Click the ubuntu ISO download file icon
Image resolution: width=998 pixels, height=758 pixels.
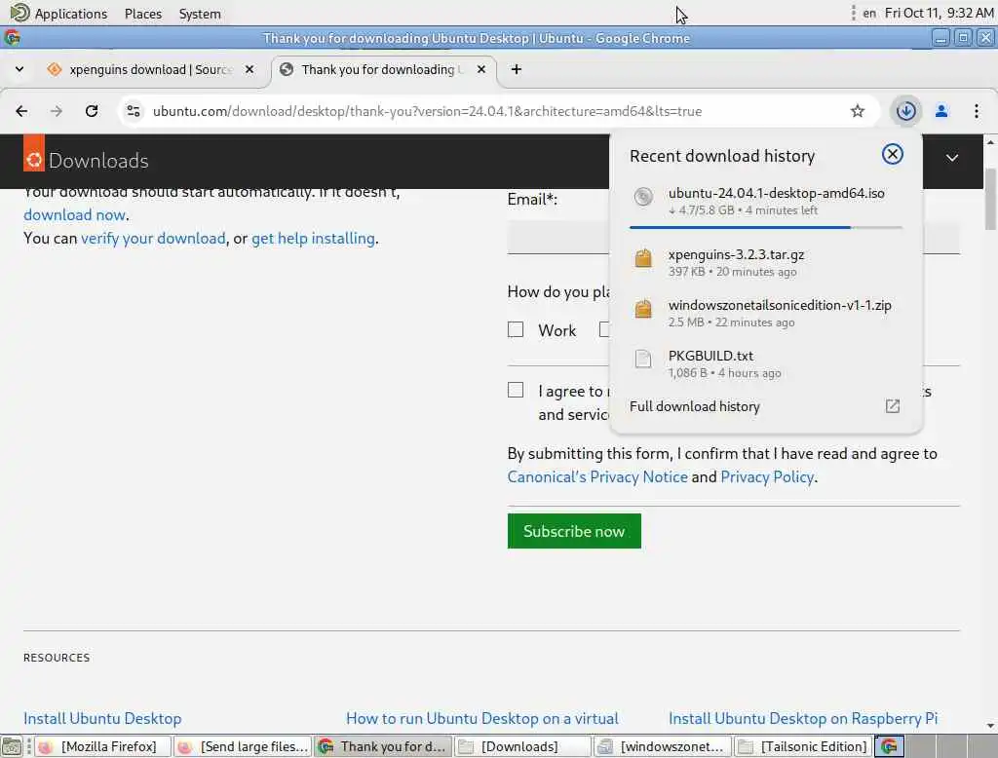pyautogui.click(x=643, y=197)
